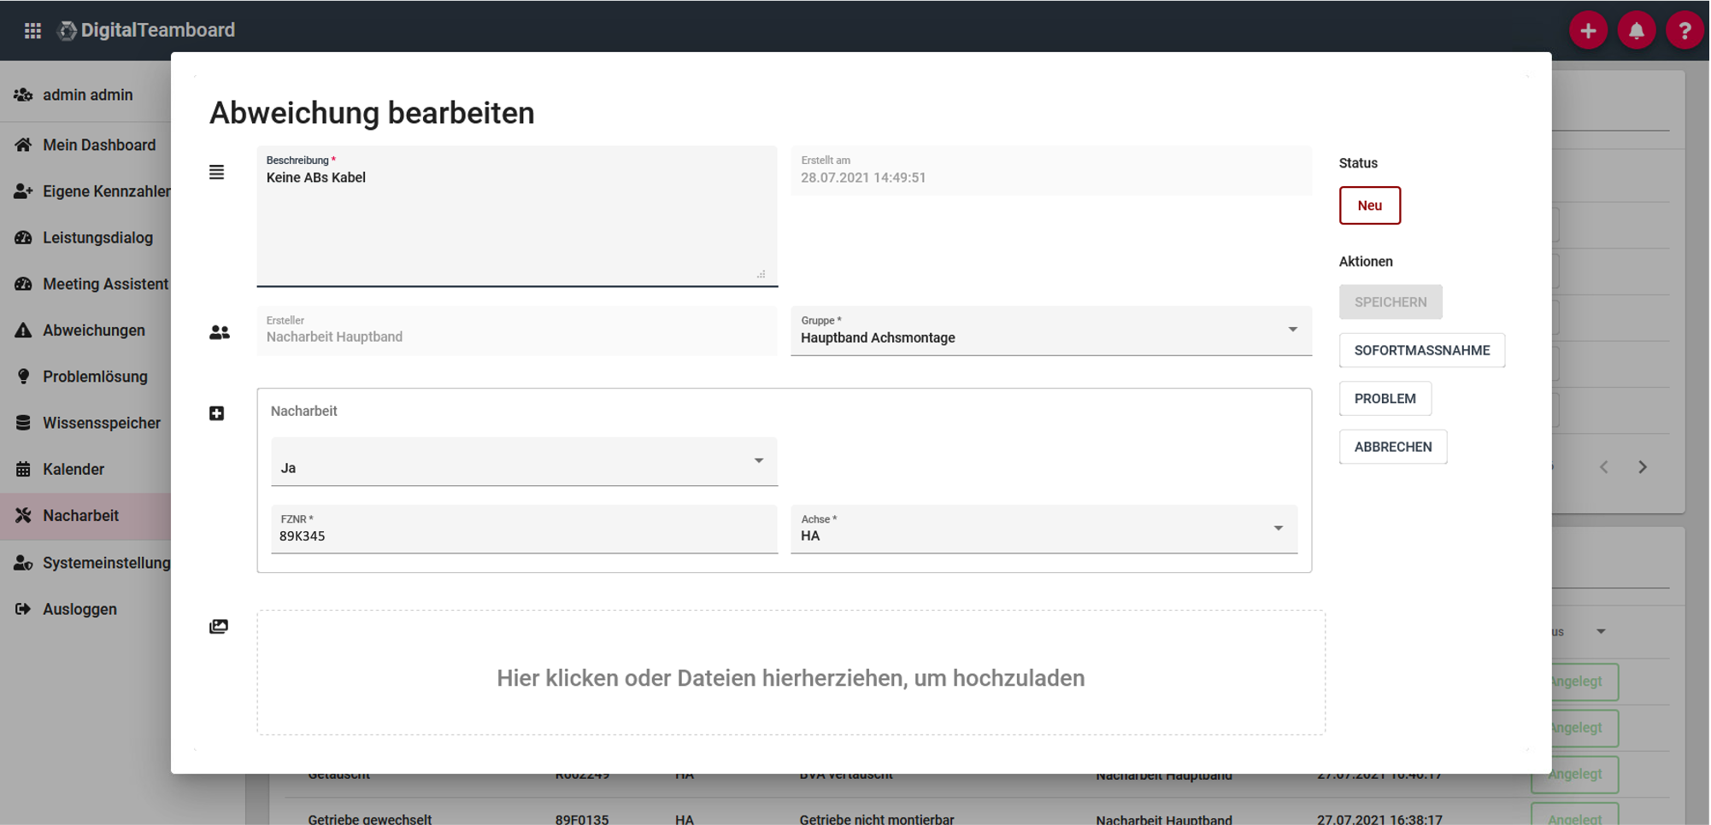The image size is (1711, 825).
Task: Click the SPEICHERN button
Action: pos(1391,302)
